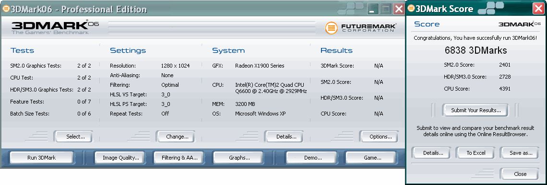Viewport: 547px width, 185px height.
Task: Click Submit Your Results button
Action: 476,110
